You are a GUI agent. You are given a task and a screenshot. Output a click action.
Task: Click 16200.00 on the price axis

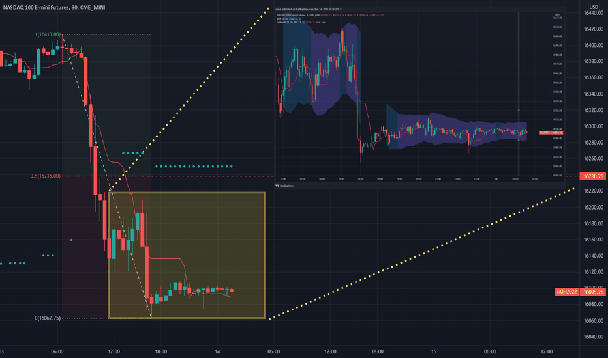tap(593, 207)
